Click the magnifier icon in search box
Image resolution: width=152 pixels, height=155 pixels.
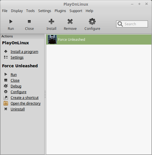pos(120,24)
